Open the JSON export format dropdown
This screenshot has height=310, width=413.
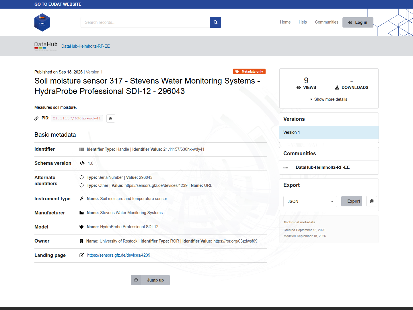(310, 201)
